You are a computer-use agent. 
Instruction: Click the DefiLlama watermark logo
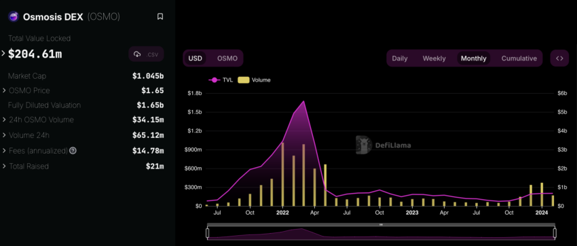click(383, 145)
